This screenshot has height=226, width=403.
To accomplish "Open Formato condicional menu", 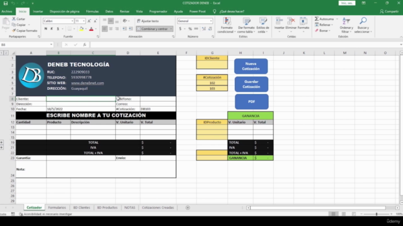I will (x=227, y=25).
